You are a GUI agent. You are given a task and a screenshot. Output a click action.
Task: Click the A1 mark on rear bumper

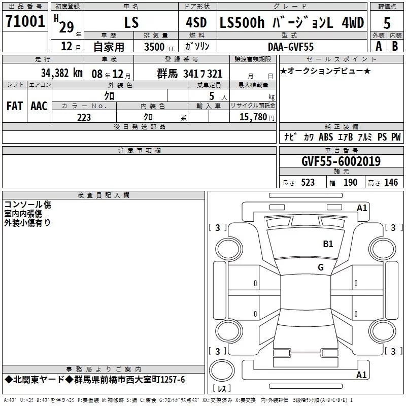coord(361,375)
